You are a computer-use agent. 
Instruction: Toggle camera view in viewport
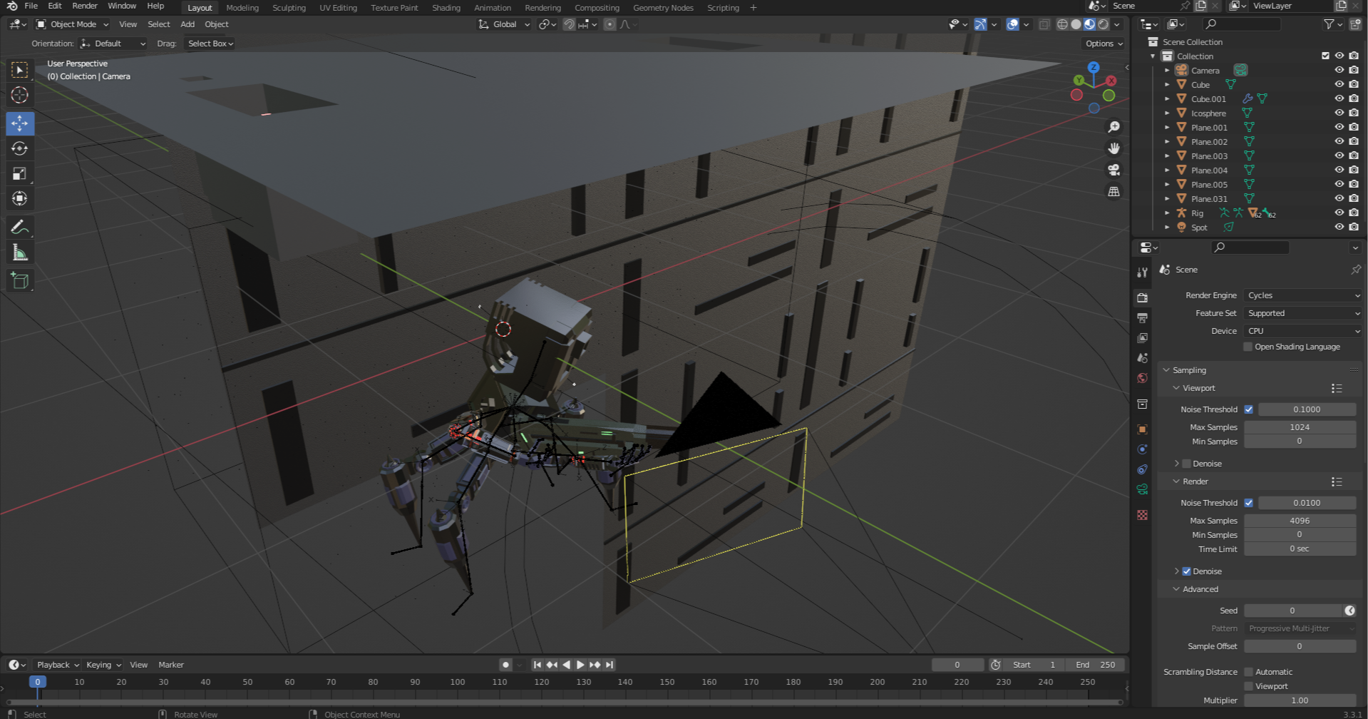1114,170
